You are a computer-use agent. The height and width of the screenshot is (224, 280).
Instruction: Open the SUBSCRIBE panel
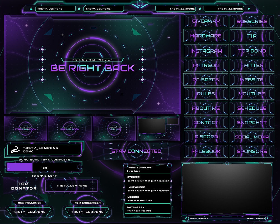click(251, 21)
